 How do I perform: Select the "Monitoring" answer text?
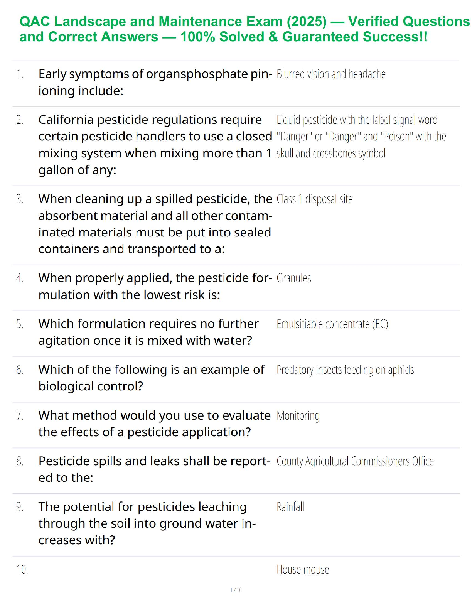298,416
